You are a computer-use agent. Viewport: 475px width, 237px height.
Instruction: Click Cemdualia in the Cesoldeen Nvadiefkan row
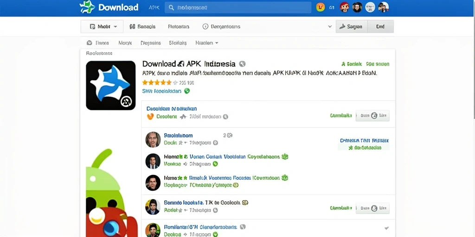341,115
